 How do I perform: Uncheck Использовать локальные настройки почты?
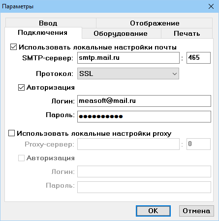point(13,47)
